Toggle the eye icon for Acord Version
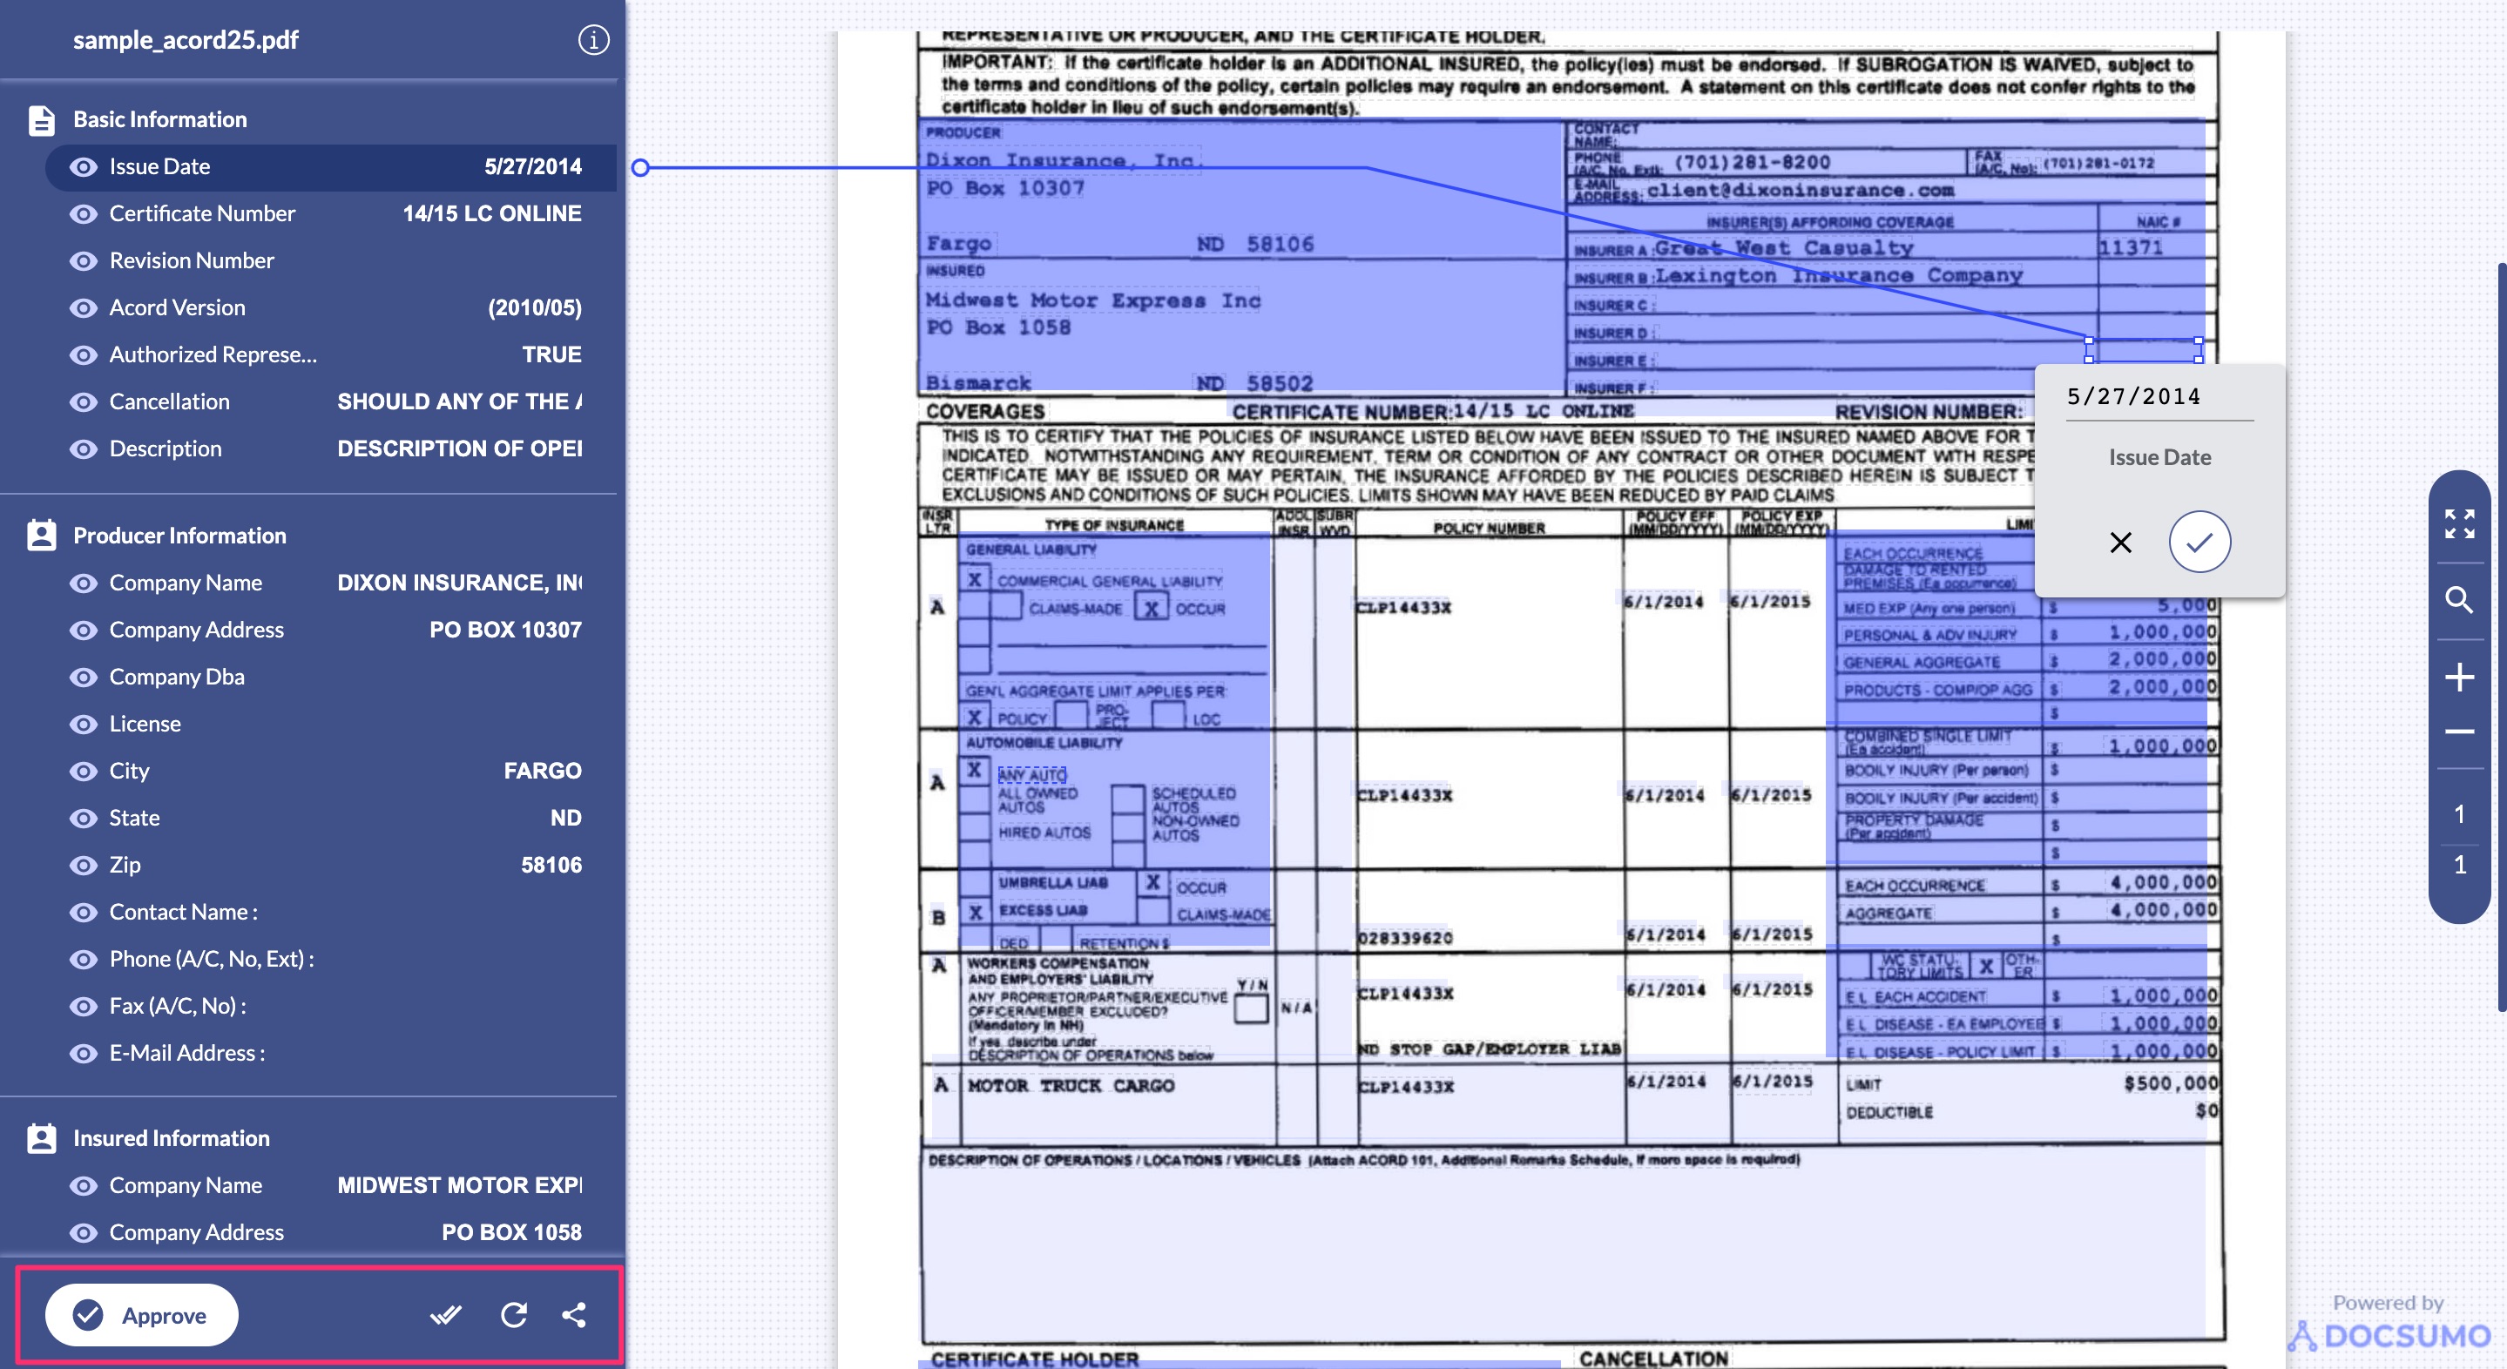This screenshot has width=2507, height=1369. pyautogui.click(x=84, y=308)
